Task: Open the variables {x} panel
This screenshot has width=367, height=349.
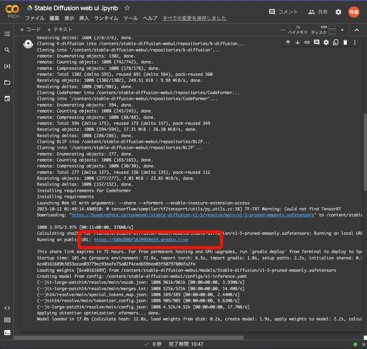Action: [7, 66]
